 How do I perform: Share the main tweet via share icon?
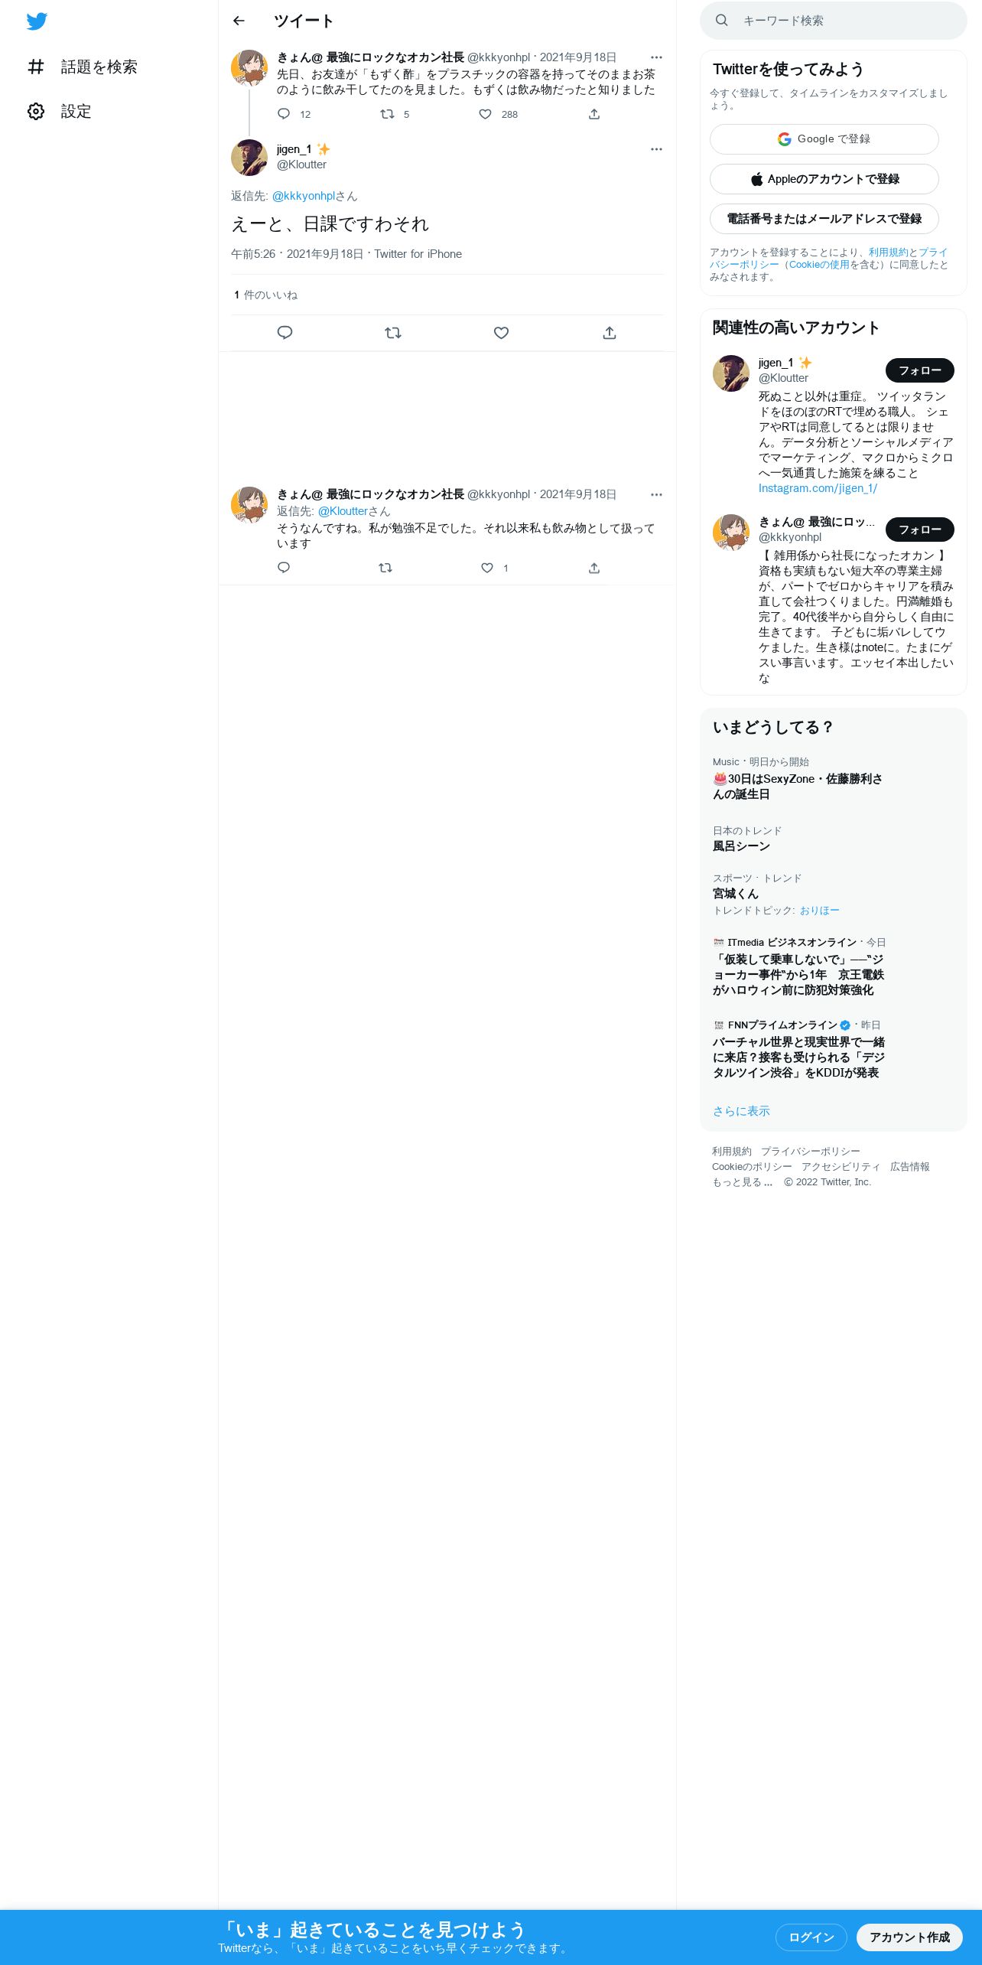tap(610, 333)
